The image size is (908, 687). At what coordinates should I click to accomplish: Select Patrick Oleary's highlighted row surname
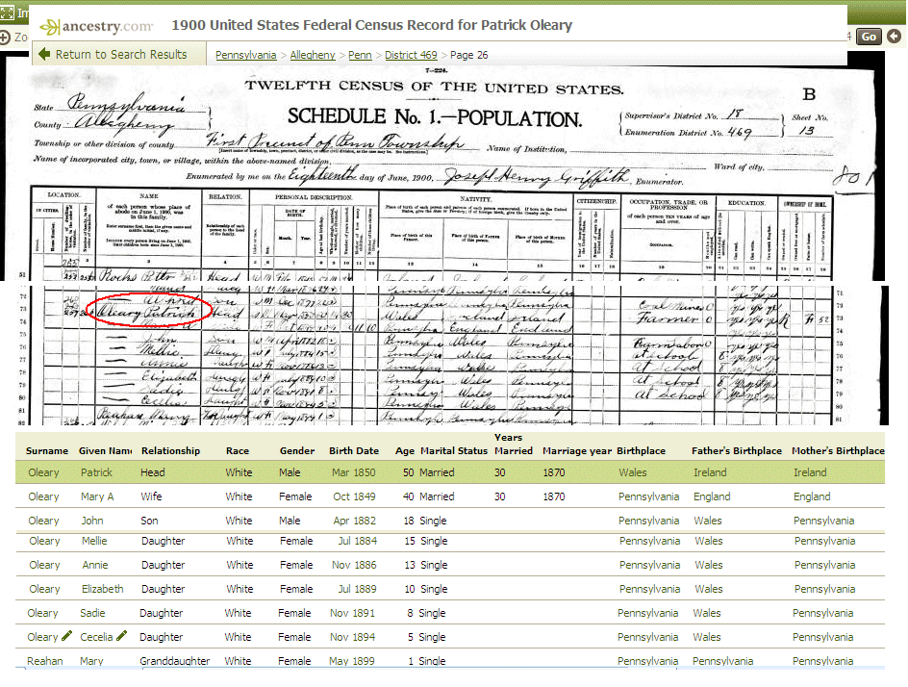click(x=43, y=472)
